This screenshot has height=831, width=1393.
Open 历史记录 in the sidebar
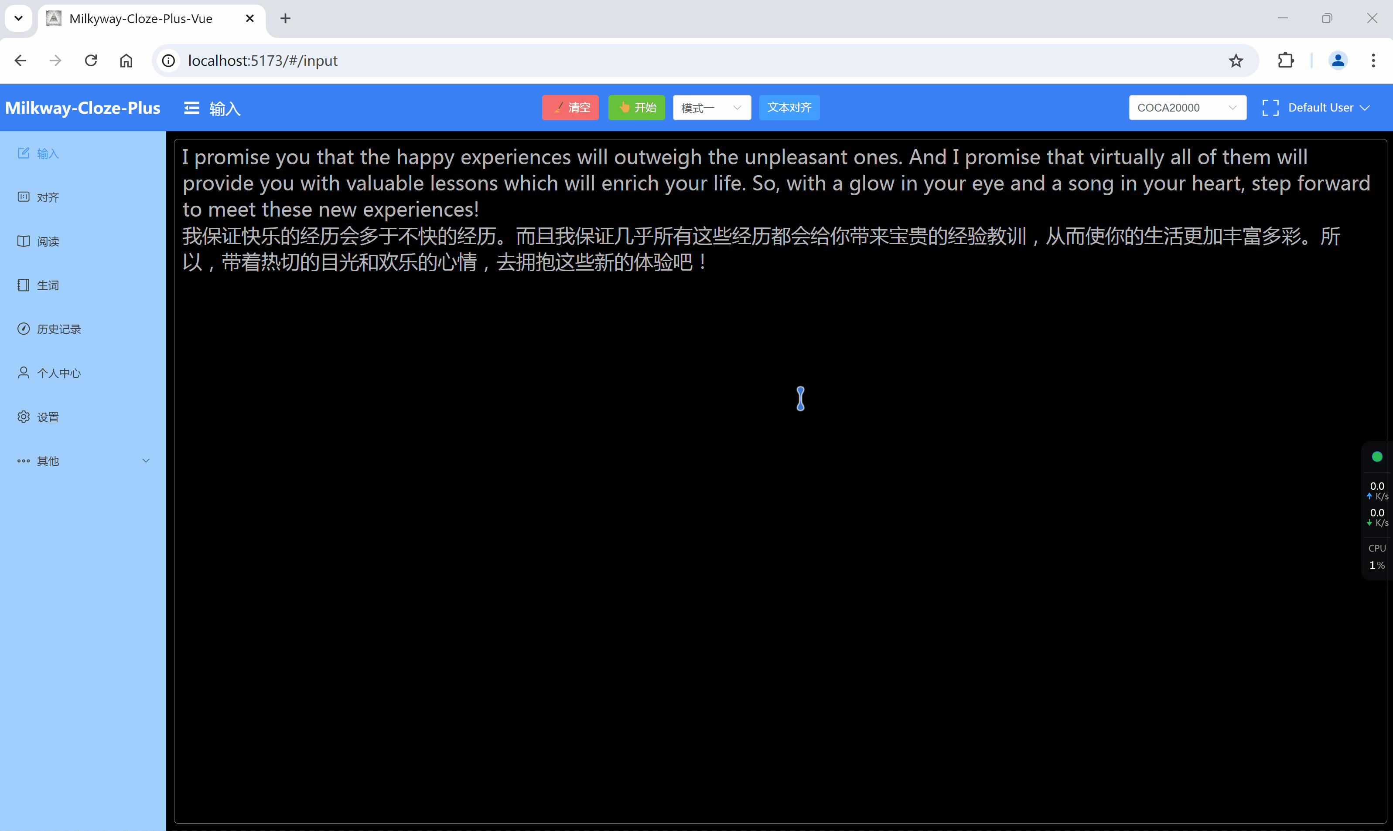pos(83,329)
